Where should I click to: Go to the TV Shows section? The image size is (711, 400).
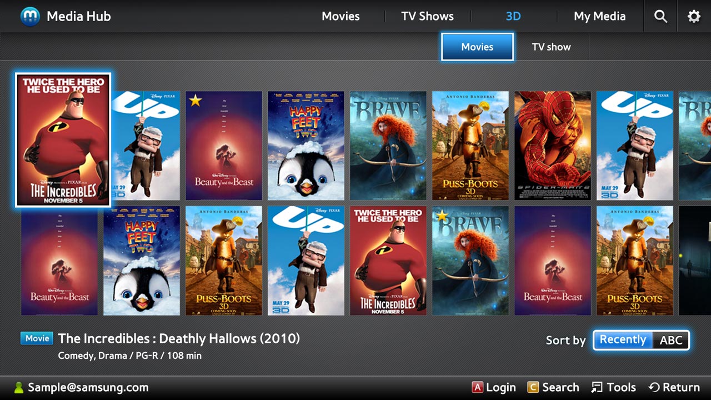pos(427,17)
